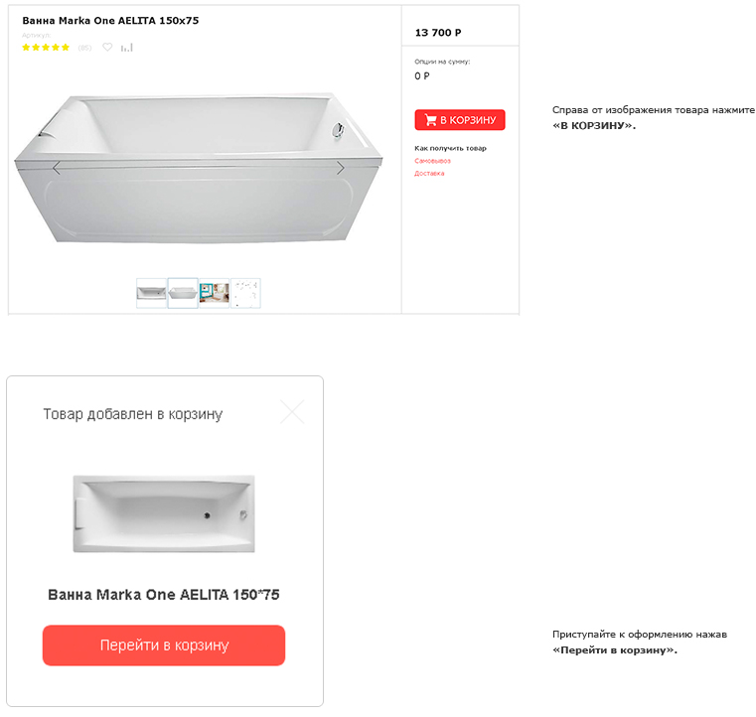
Task: Click the five-star rating icons
Action: click(x=46, y=47)
